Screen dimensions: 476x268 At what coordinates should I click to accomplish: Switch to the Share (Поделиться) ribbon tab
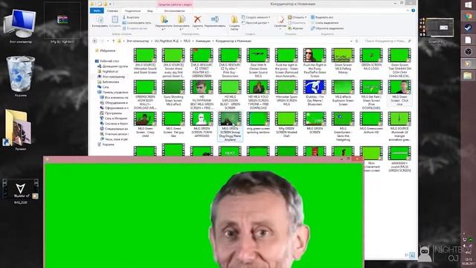tap(132, 10)
